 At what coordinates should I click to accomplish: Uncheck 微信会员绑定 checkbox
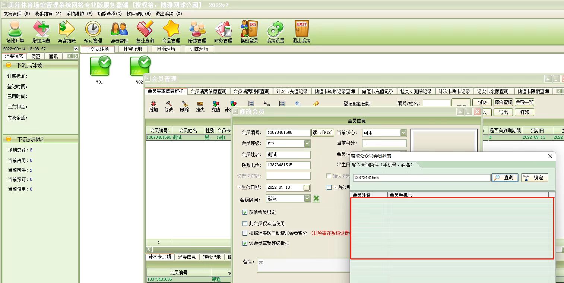click(245, 212)
